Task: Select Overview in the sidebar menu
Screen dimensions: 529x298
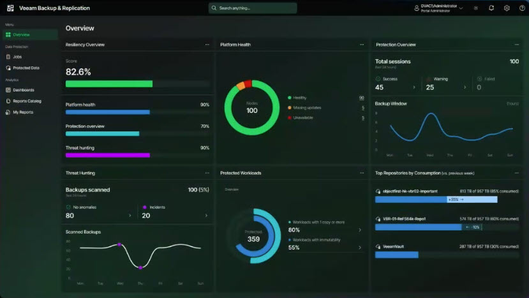Action: pos(31,34)
